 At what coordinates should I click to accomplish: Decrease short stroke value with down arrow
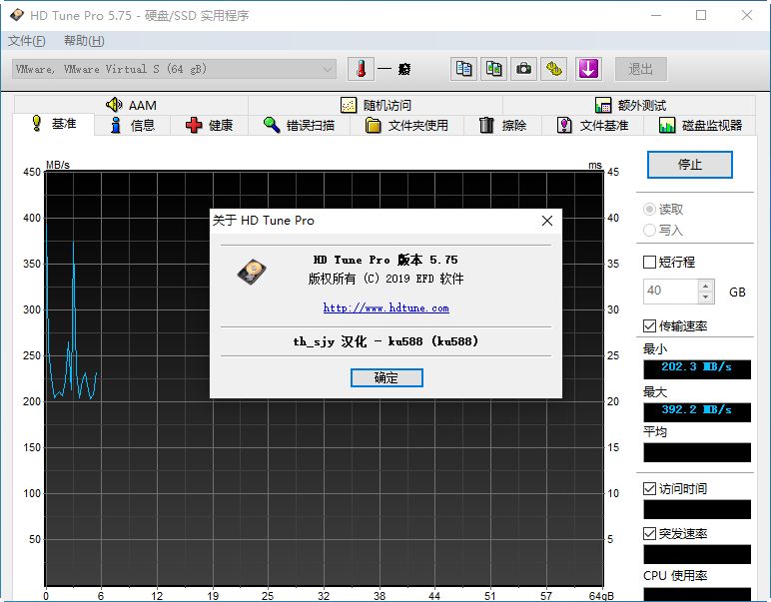click(706, 297)
